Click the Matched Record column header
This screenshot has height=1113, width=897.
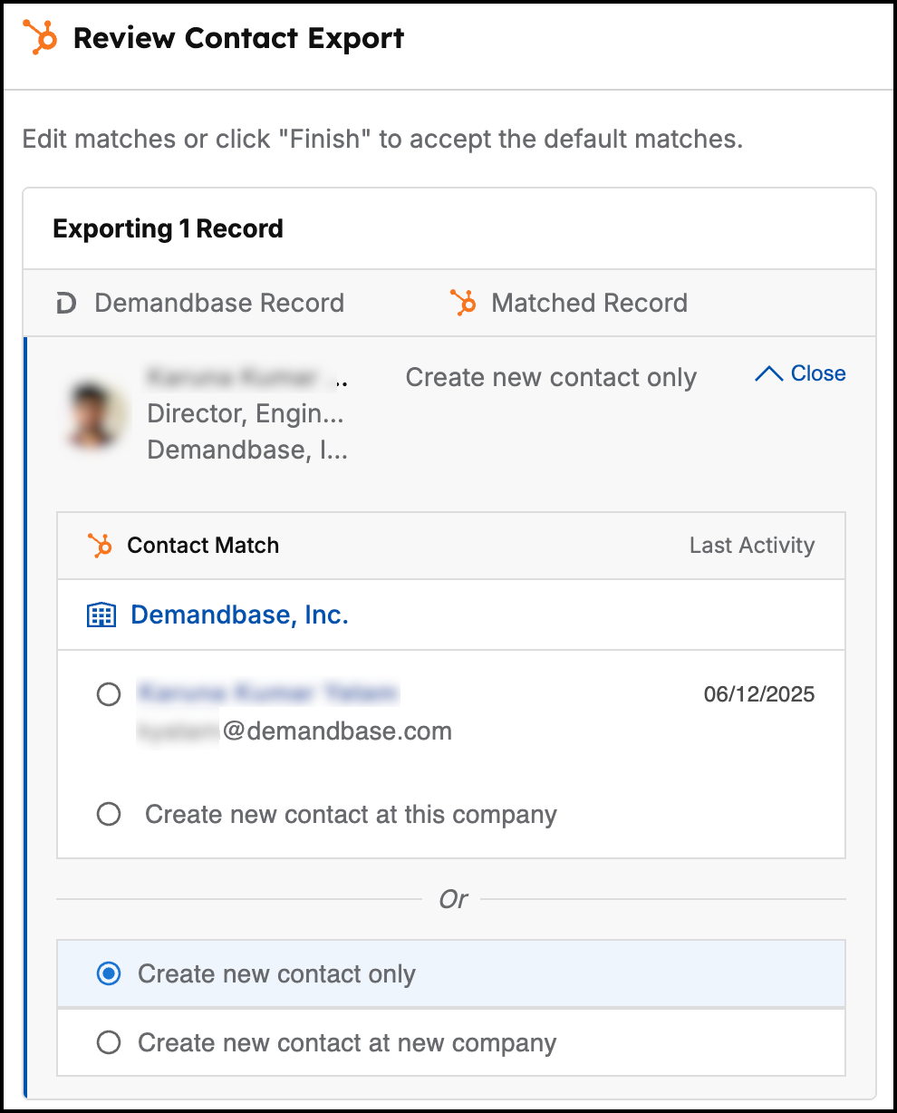[x=590, y=303]
